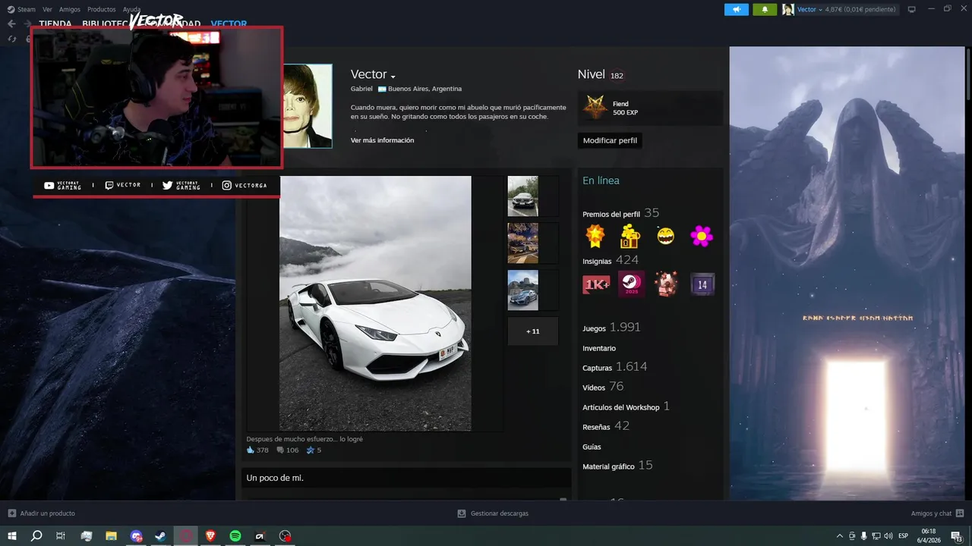Click the profile avatar picture
972x546 pixels.
(x=308, y=106)
